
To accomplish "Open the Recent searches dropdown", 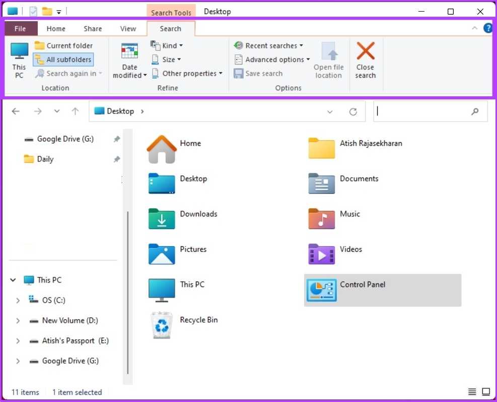I will 269,45.
